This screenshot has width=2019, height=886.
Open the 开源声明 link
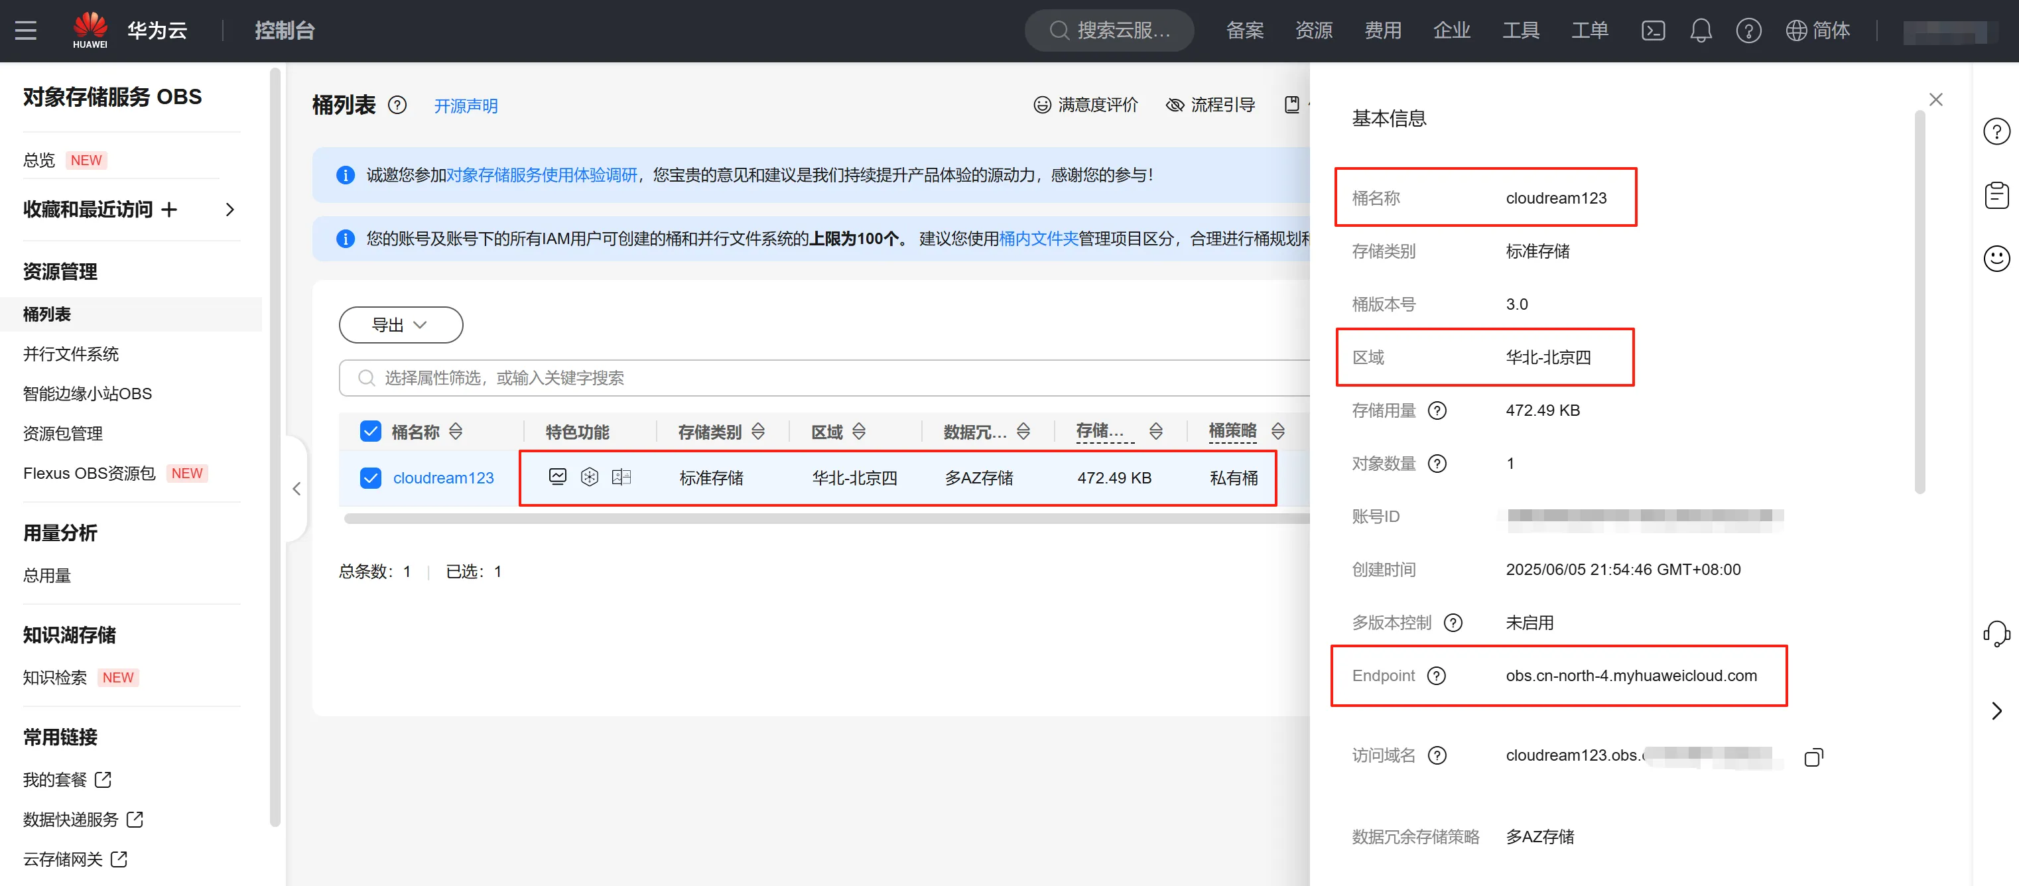tap(466, 105)
